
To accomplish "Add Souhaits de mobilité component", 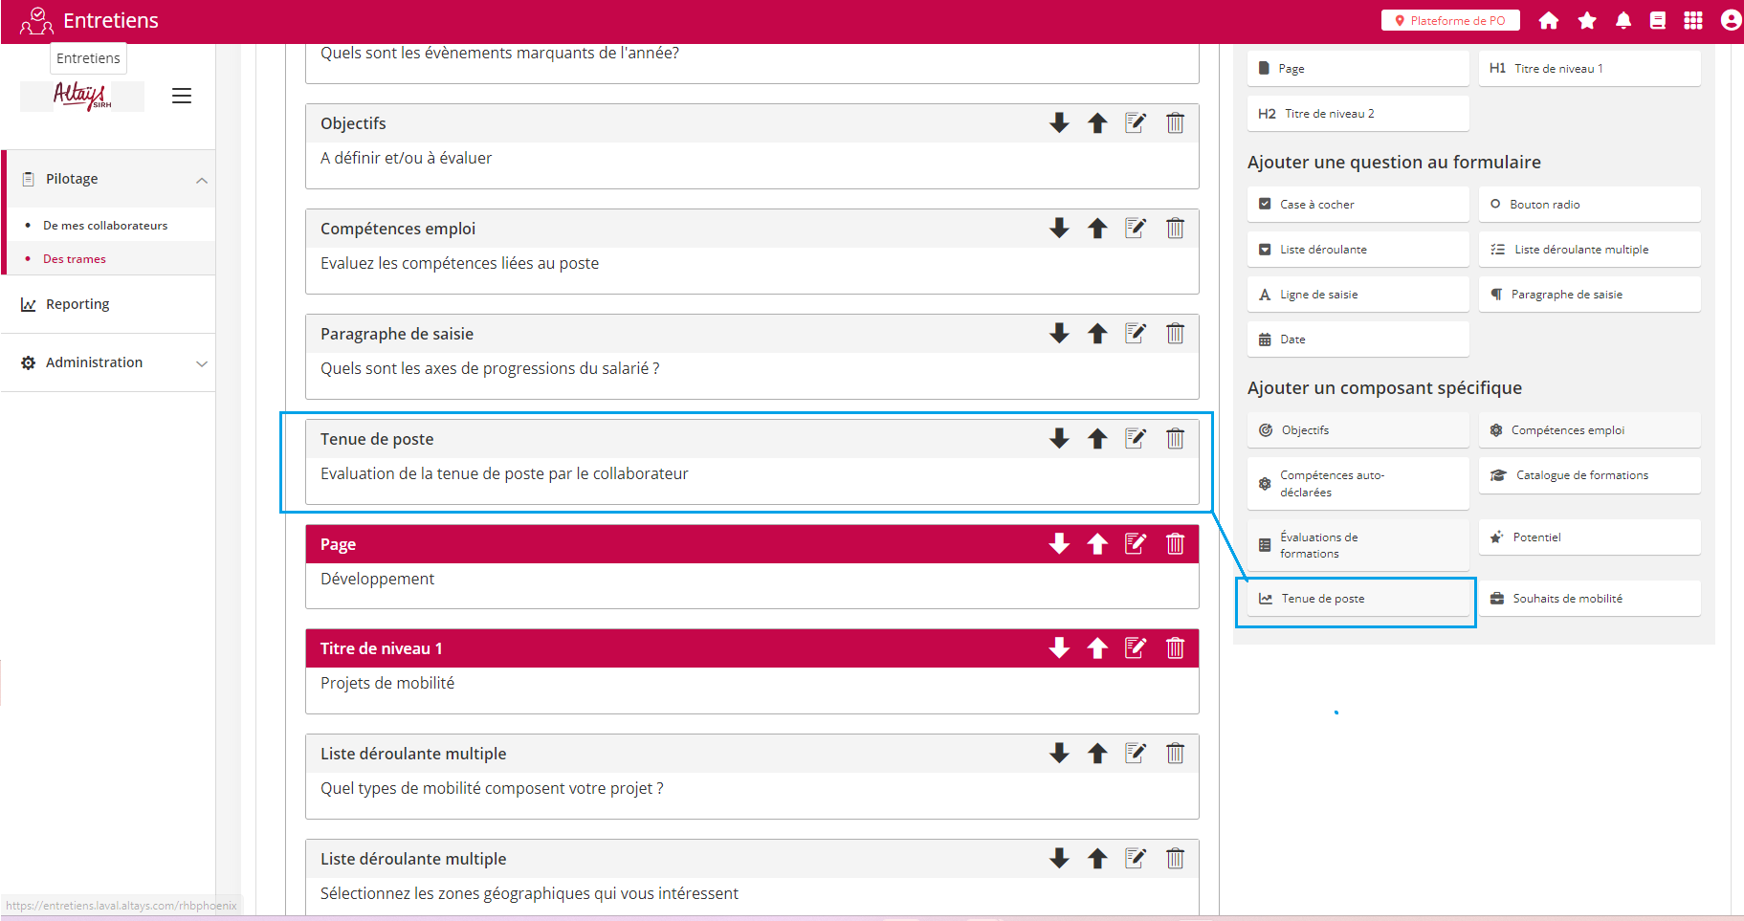I will click(x=1589, y=599).
